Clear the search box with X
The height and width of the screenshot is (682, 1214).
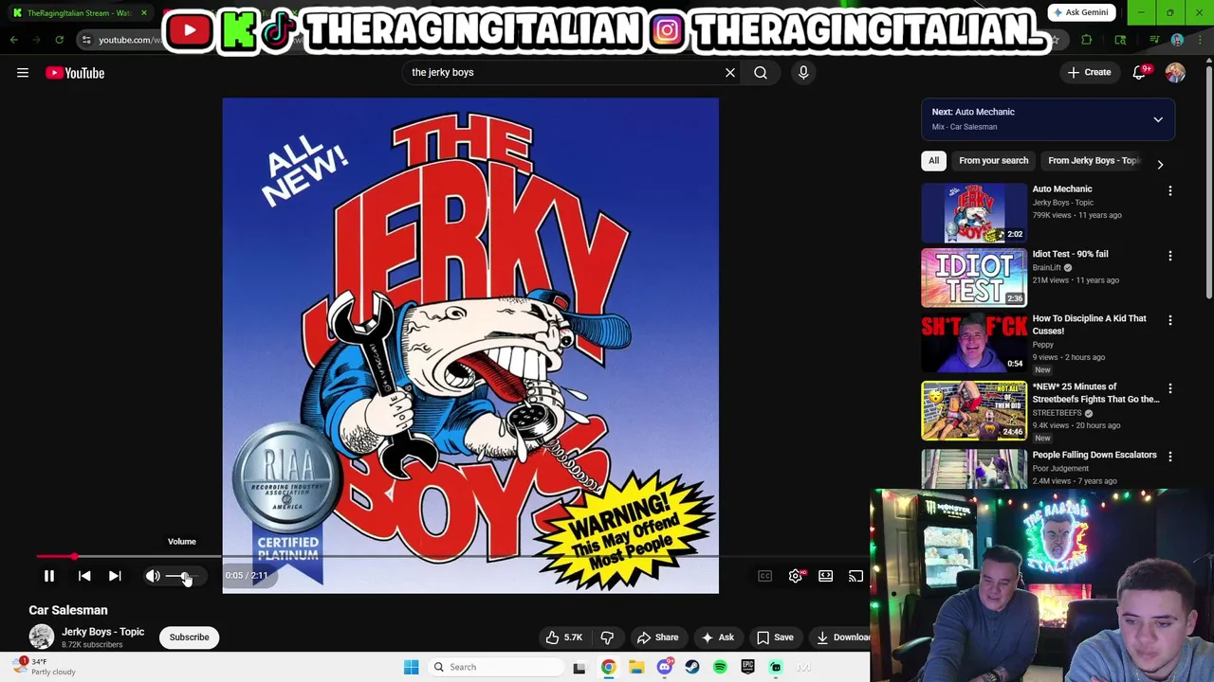(x=730, y=72)
